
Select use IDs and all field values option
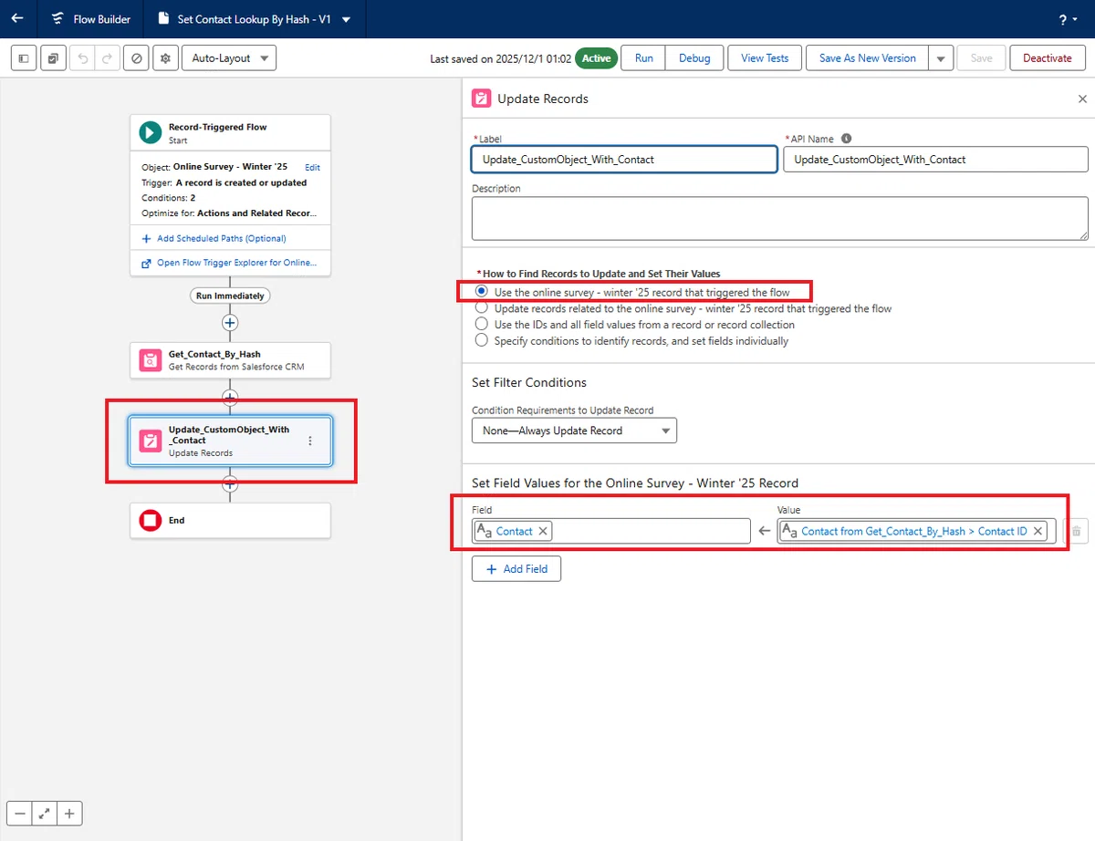(x=482, y=324)
